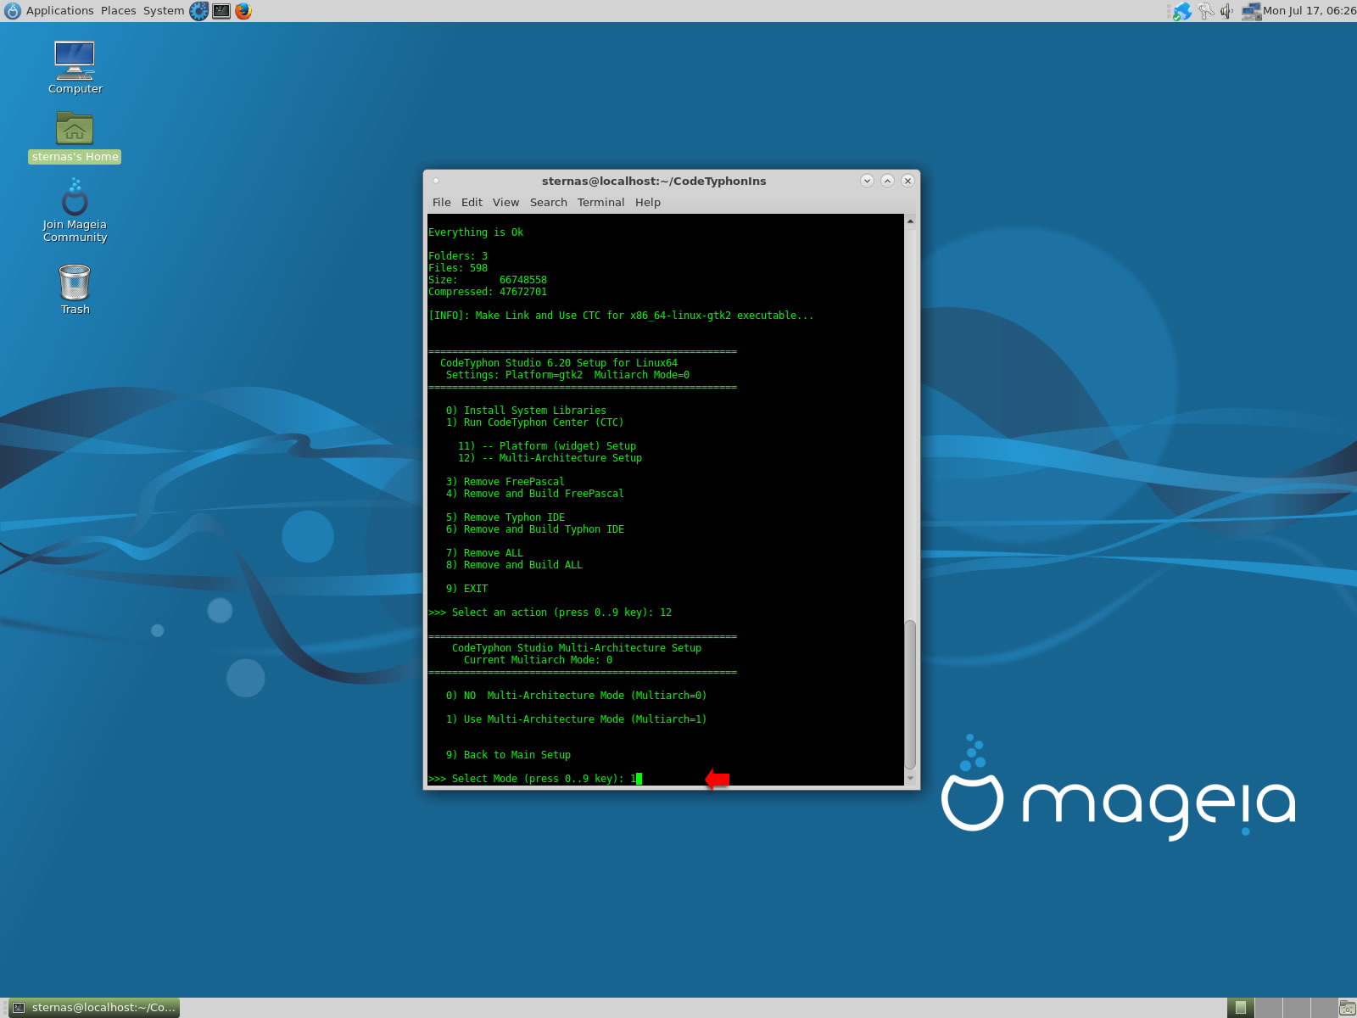The image size is (1357, 1018).
Task: Click 'Settings: Platform=gtk2 Multiarch Mode=0' line
Action: click(x=567, y=375)
